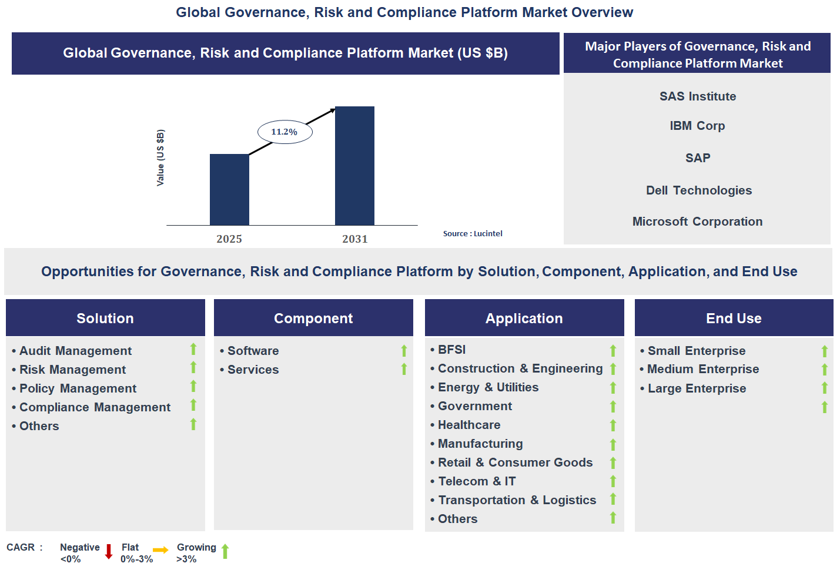Click the growth arrow next to Services

click(404, 369)
